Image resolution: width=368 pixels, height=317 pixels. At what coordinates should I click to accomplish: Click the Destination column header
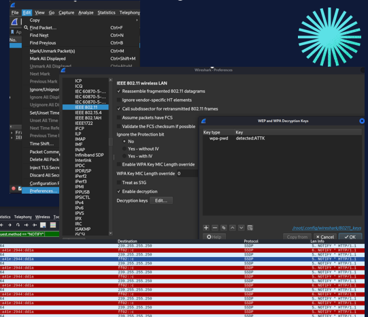(127, 241)
